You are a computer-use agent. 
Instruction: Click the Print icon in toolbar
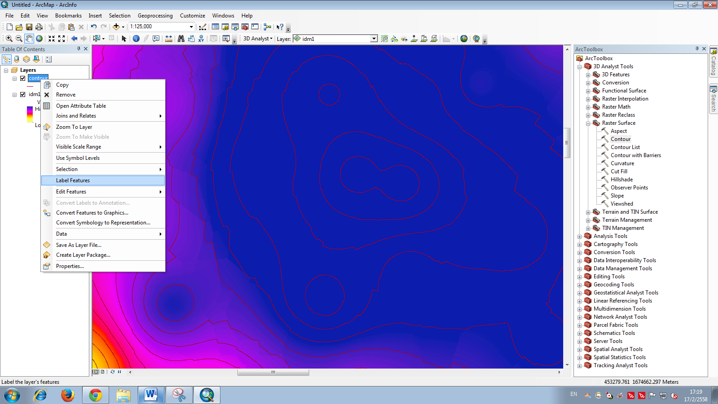[39, 27]
